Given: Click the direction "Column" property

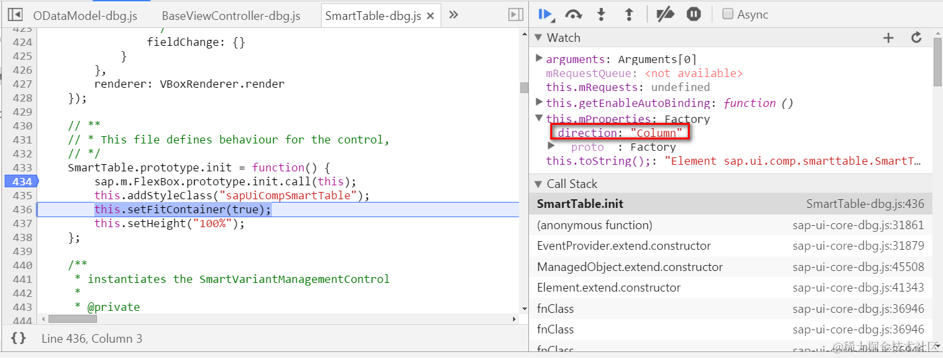Looking at the screenshot, I should tap(620, 133).
